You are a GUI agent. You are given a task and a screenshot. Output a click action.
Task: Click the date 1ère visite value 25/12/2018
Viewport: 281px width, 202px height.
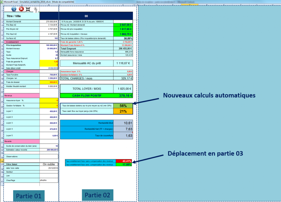click(x=49, y=168)
